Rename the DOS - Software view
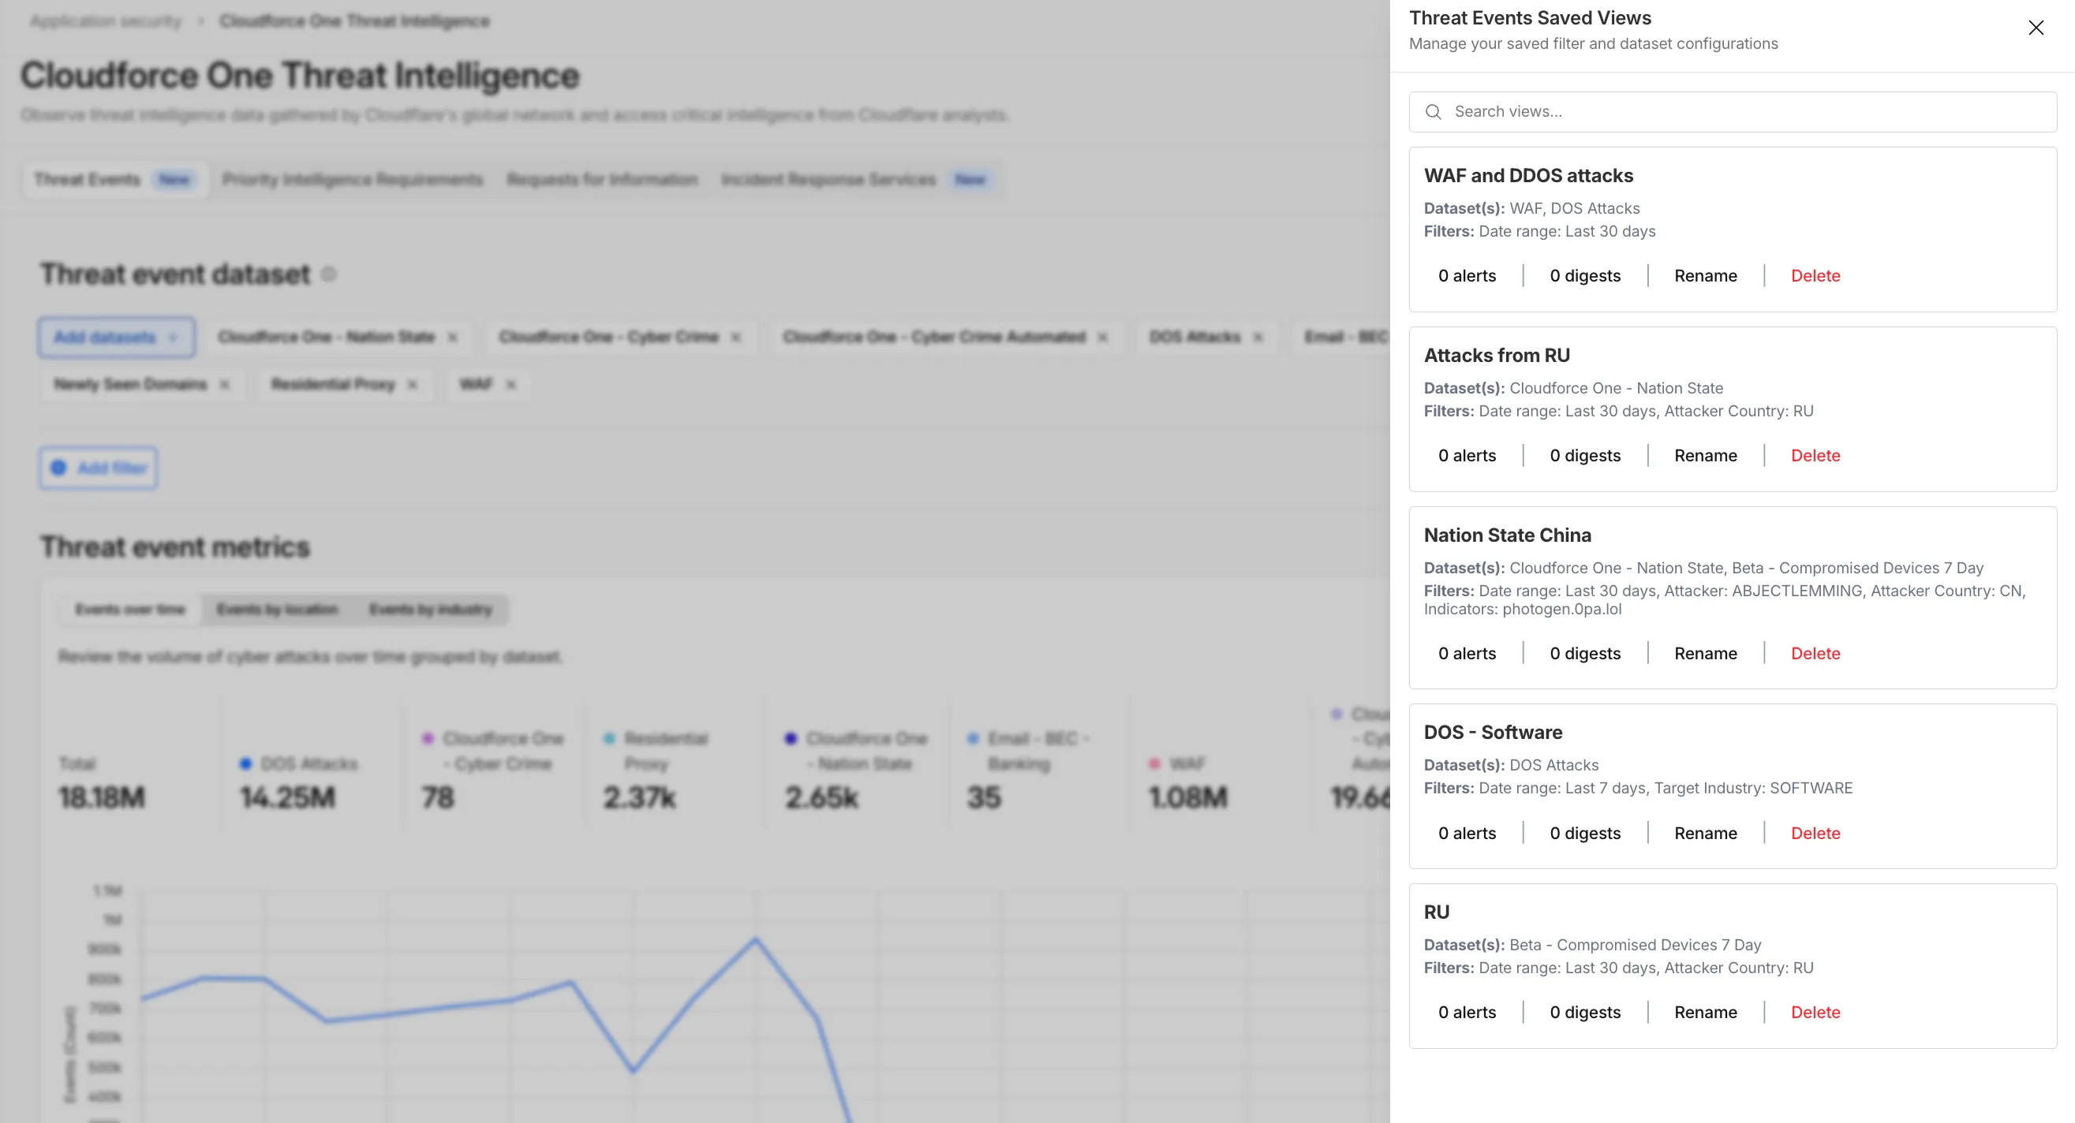This screenshot has width=2075, height=1123. tap(1705, 834)
